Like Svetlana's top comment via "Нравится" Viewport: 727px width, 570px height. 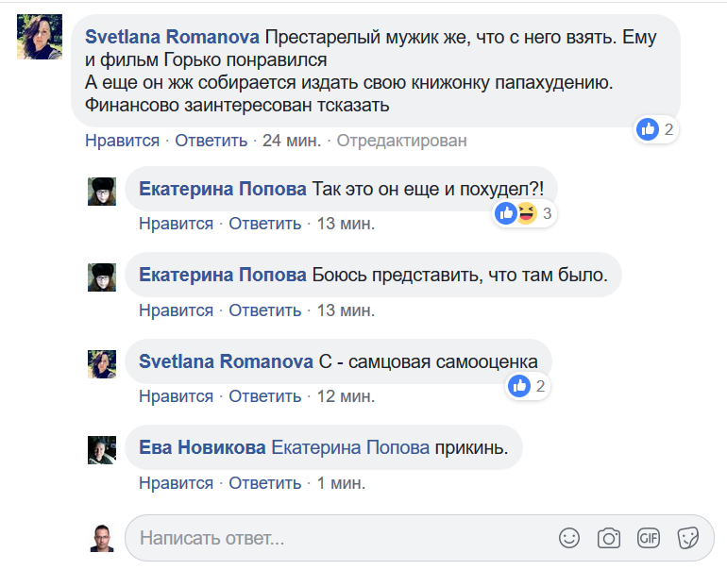(x=122, y=141)
